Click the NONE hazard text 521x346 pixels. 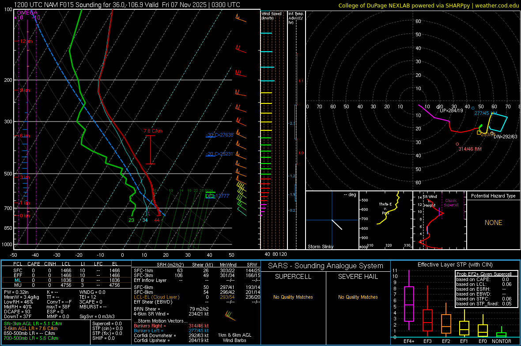[x=494, y=223]
